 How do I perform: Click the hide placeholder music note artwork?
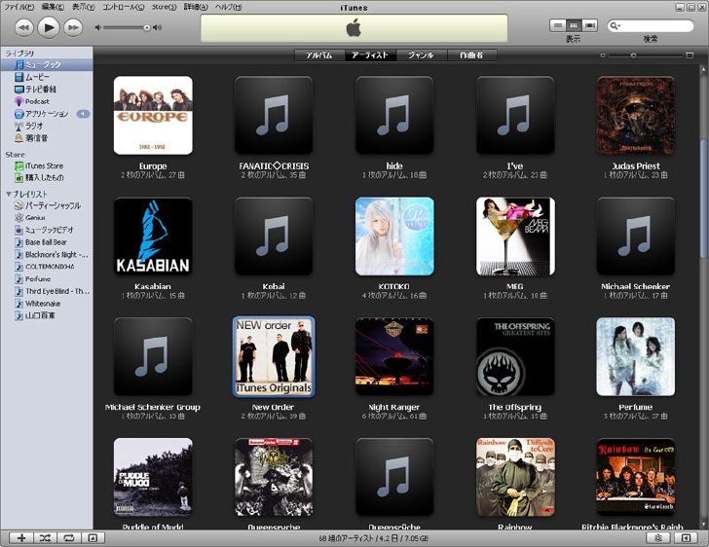point(394,115)
